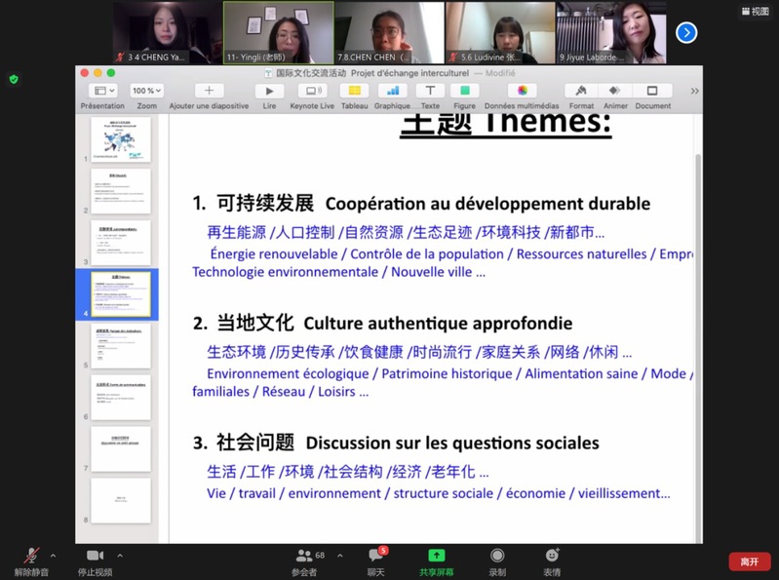Click the share screen (共享屏幕) icon
This screenshot has width=779, height=580.
[436, 557]
